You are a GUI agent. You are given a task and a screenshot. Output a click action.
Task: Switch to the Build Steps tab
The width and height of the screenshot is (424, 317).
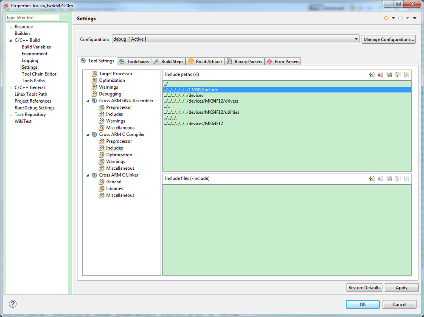(x=168, y=62)
